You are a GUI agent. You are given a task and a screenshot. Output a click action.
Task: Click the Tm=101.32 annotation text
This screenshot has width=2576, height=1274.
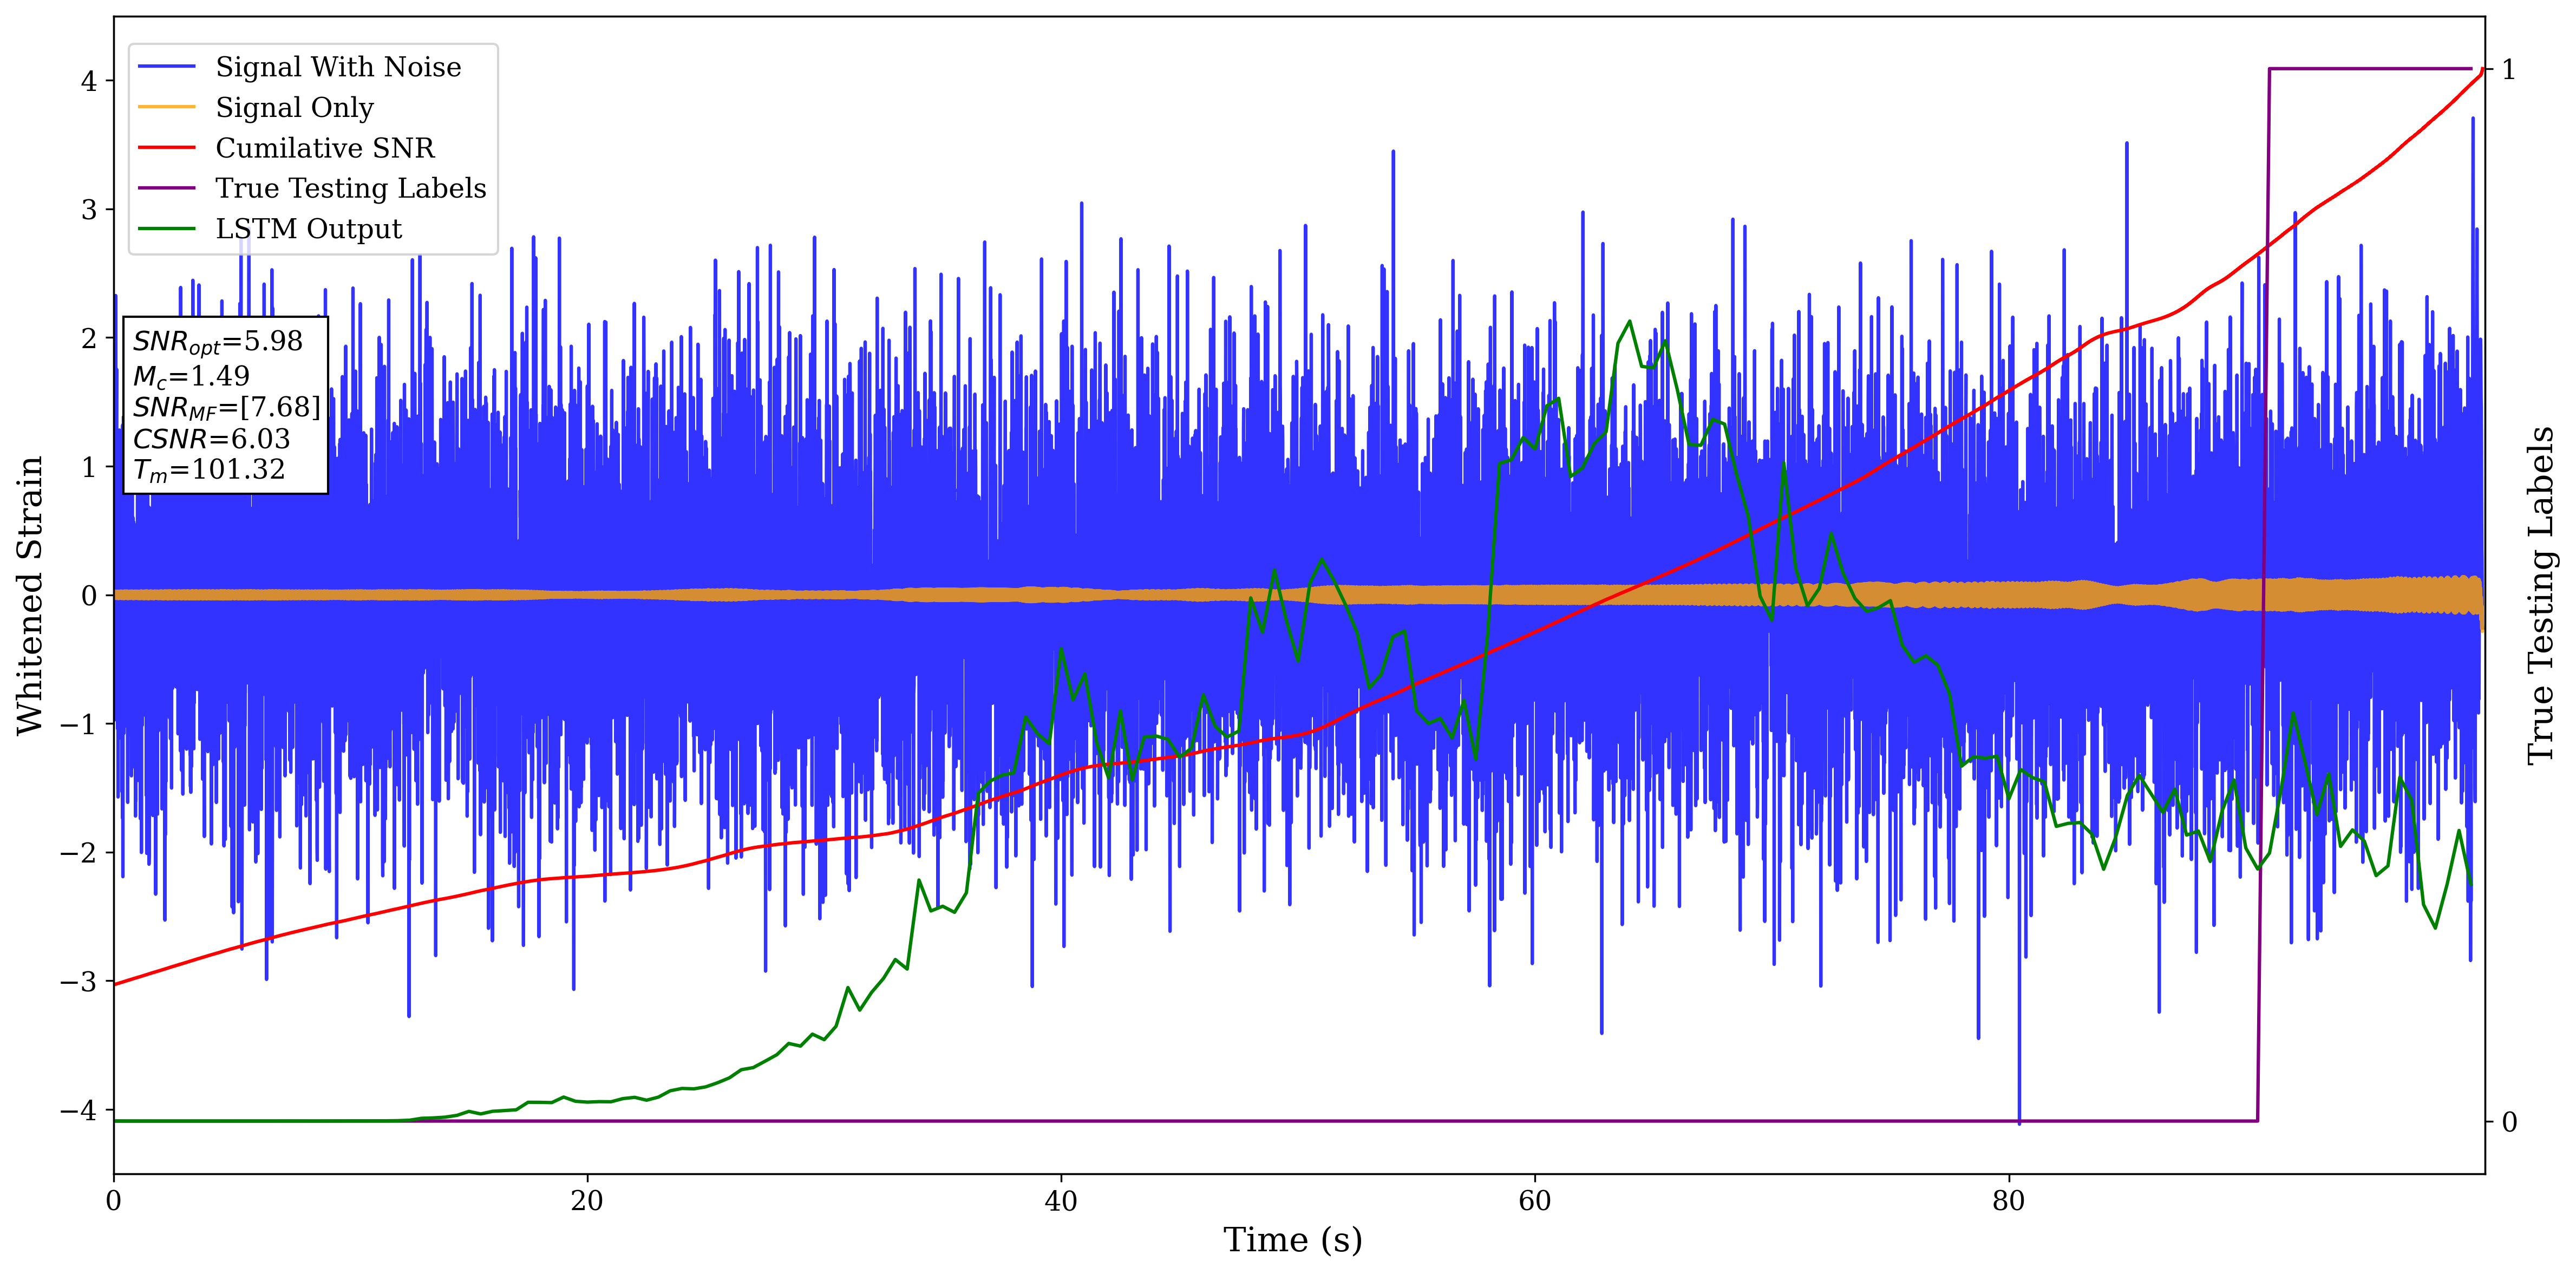209,470
